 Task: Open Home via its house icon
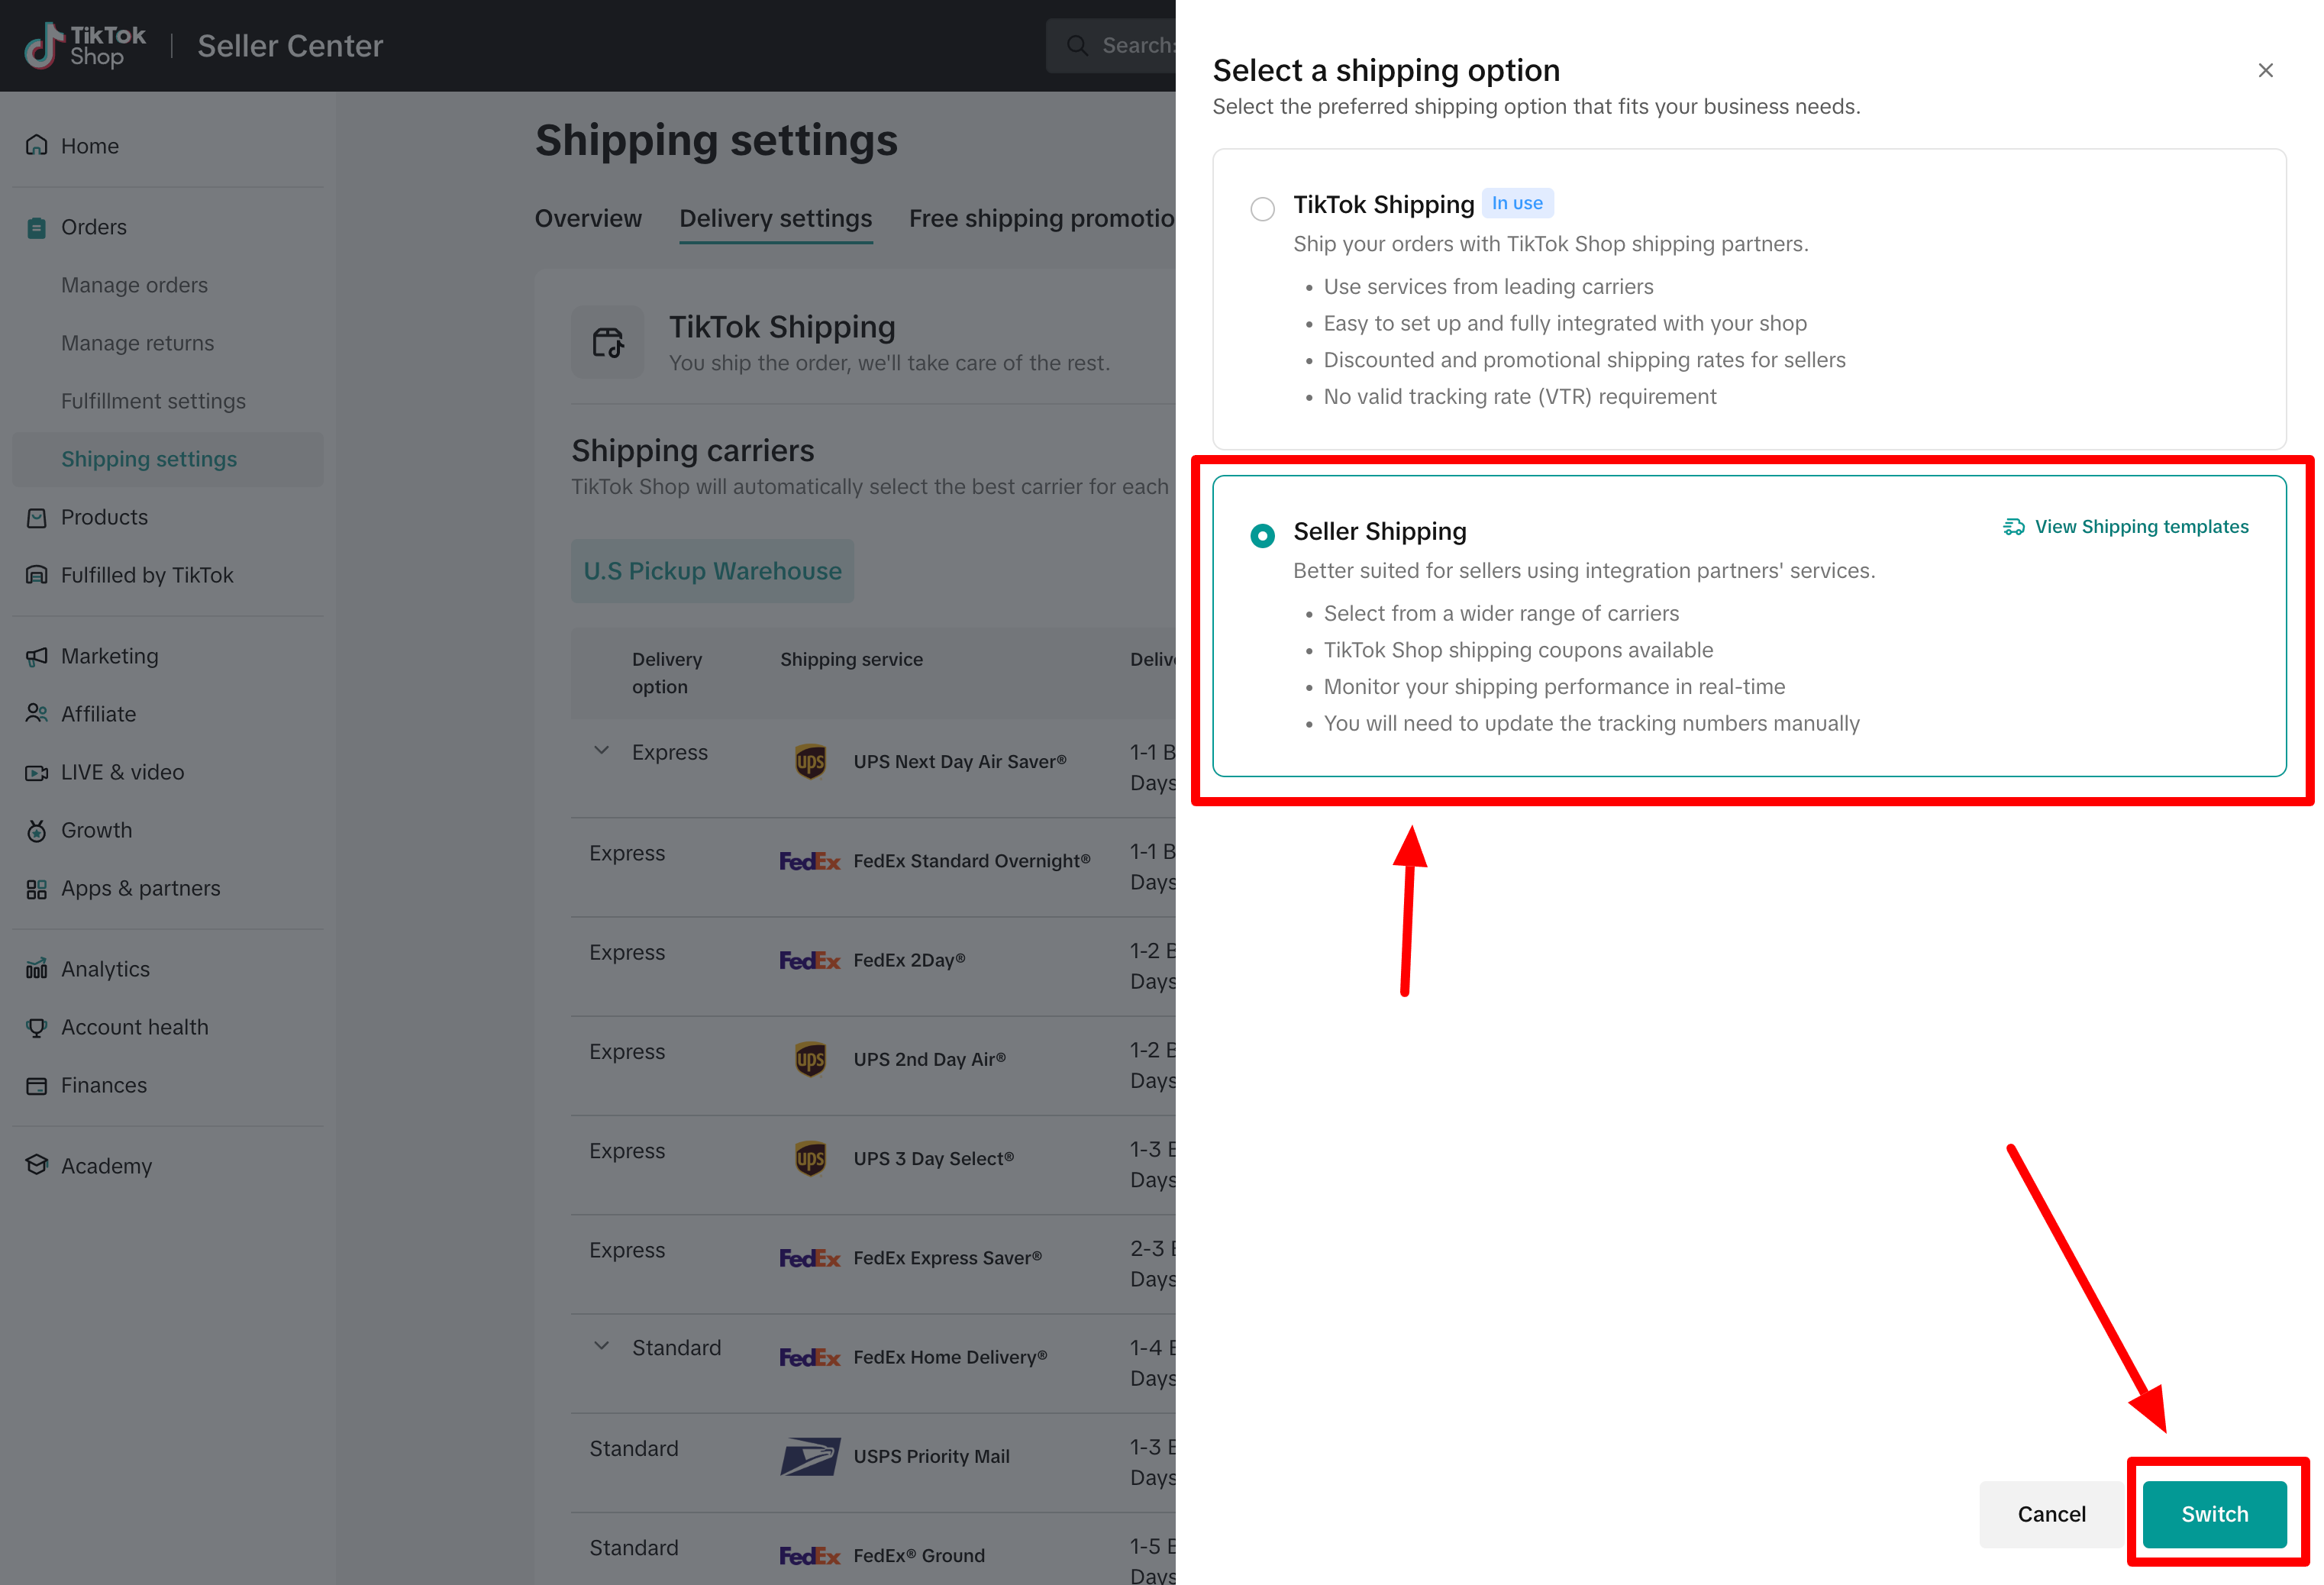point(37,146)
